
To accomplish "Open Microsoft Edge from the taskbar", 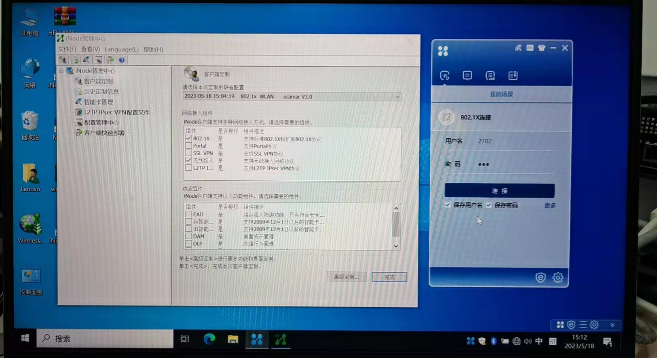I will point(209,339).
